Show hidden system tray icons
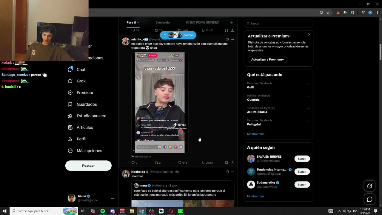 pyautogui.click(x=339, y=211)
